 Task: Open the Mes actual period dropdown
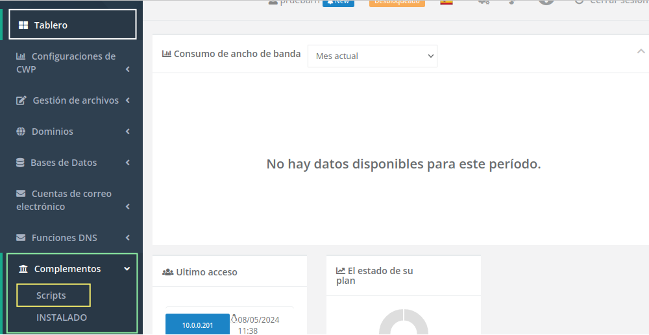point(373,56)
